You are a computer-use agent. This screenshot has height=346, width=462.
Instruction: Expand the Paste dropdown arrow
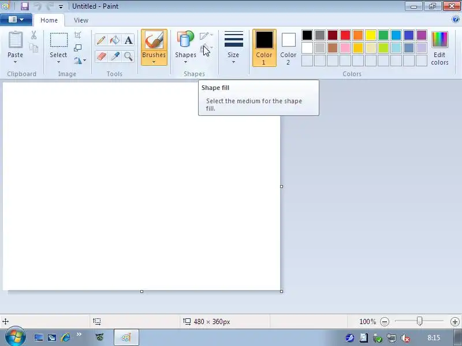16,62
